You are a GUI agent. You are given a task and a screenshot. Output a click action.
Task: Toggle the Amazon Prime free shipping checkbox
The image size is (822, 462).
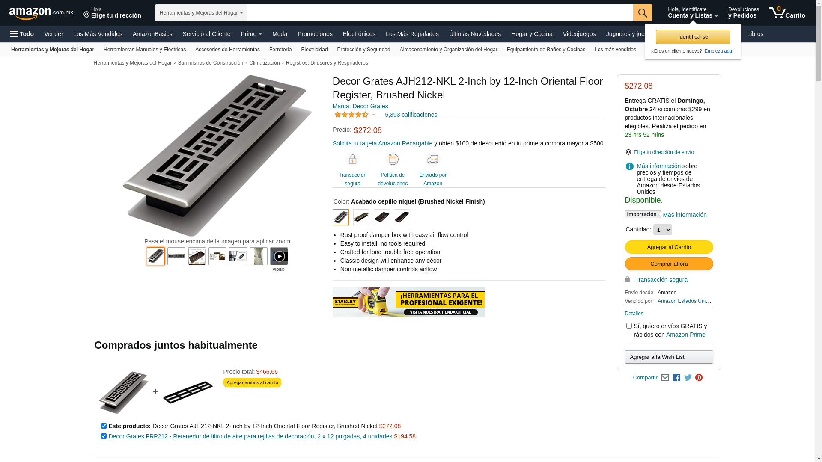[x=628, y=326]
